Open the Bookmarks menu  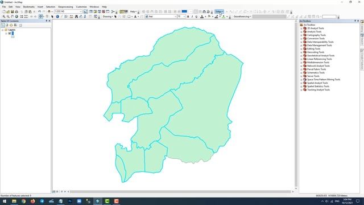[x=29, y=7]
